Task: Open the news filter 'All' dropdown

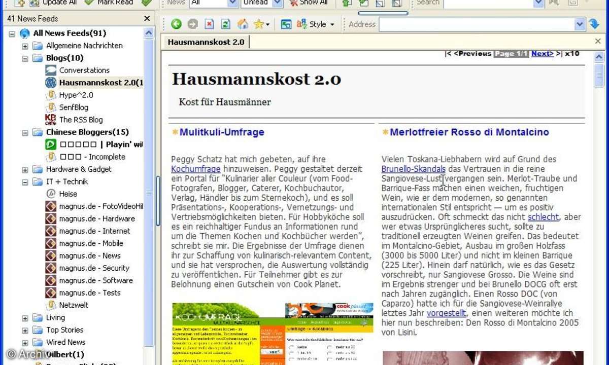Action: pos(233,3)
